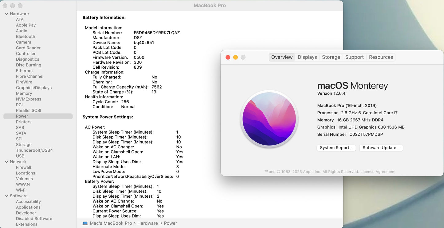Click the macOS Monterey logo image
444x228 pixels.
pyautogui.click(x=269, y=119)
